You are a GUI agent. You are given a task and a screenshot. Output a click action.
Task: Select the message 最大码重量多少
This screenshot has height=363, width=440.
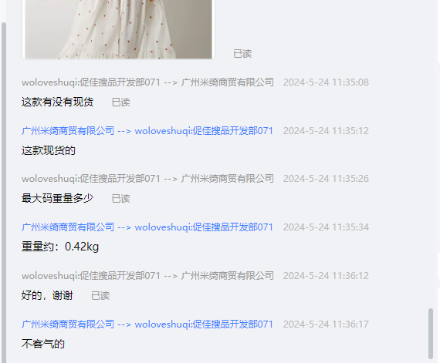click(57, 198)
